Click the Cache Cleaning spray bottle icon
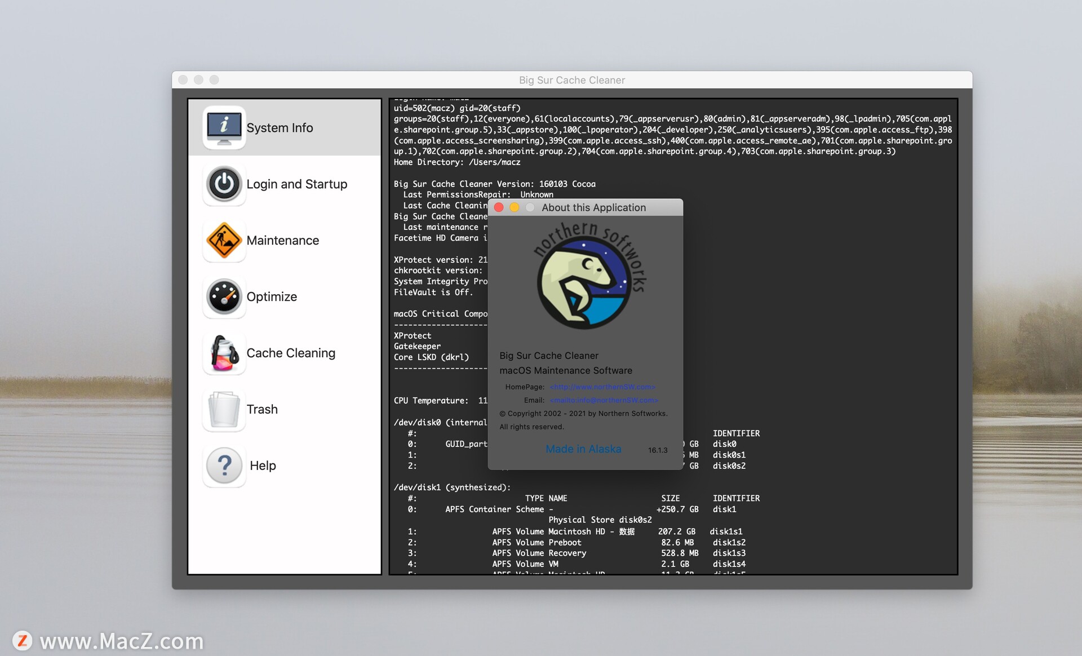1082x656 pixels. pos(224,353)
